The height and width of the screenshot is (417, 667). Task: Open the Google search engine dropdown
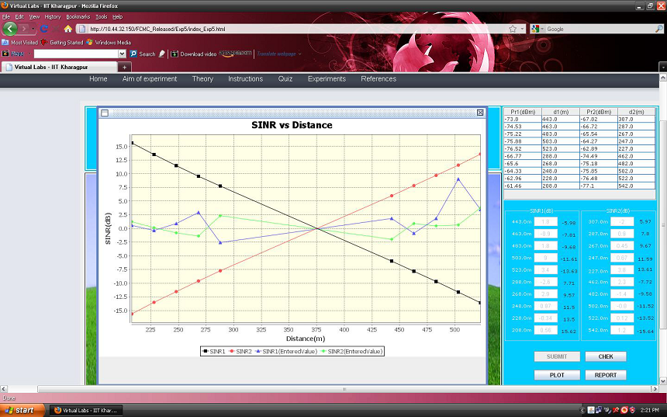(542, 29)
